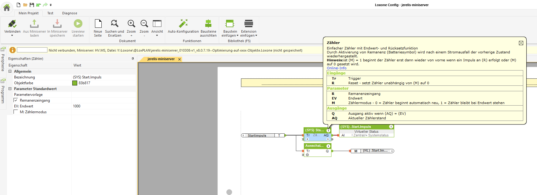Image resolution: width=537 pixels, height=195 pixels.
Task: Click the green Objektfarbe color swatch
Action: (75, 83)
